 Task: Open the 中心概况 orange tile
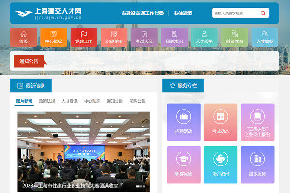coord(54,38)
